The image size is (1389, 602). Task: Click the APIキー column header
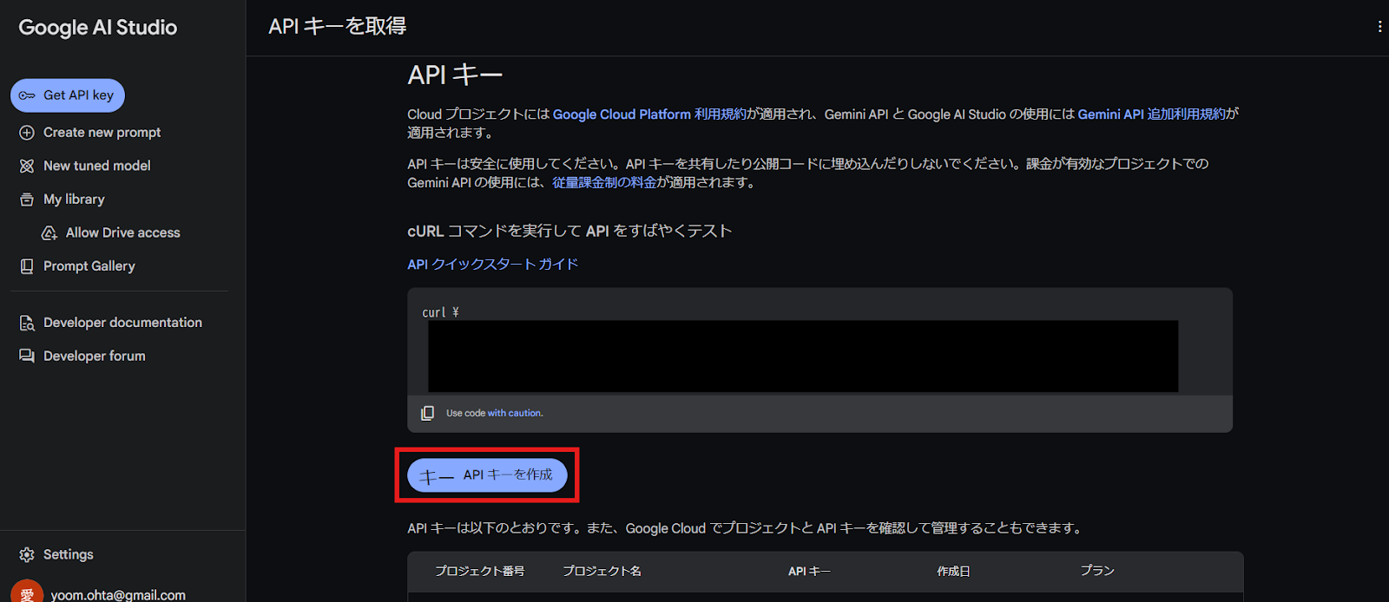pos(809,571)
